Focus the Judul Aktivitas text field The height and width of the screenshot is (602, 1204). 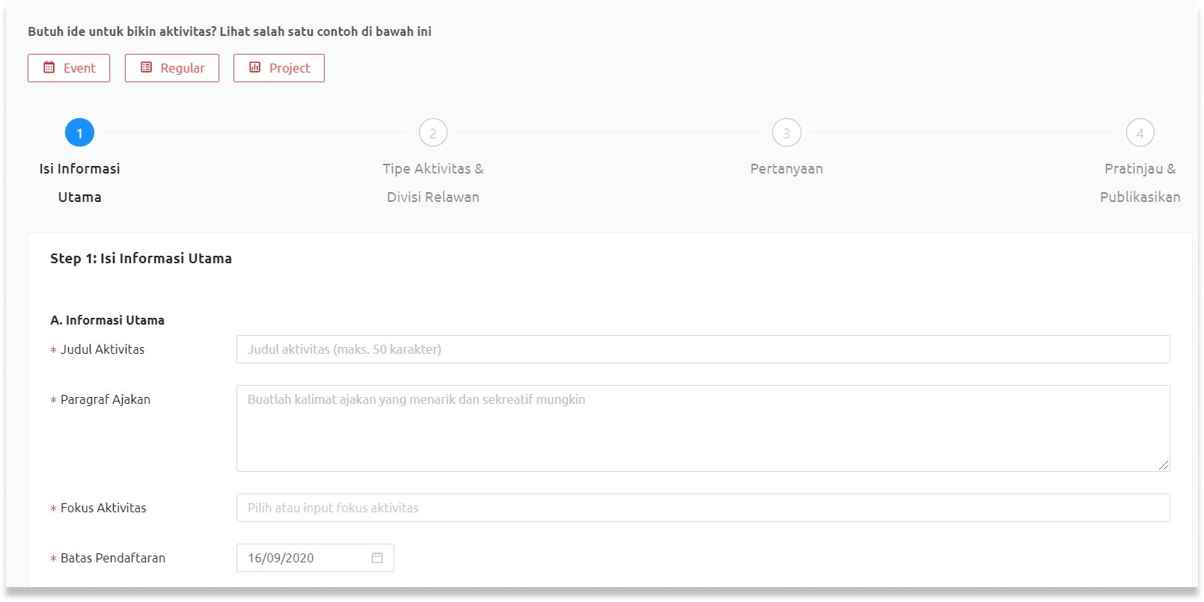(x=703, y=349)
